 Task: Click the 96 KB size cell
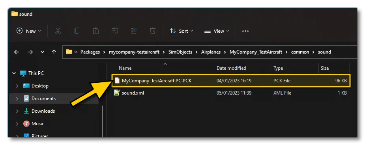click(x=341, y=81)
